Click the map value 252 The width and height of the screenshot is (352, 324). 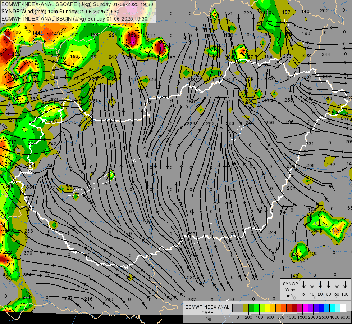click(210, 124)
